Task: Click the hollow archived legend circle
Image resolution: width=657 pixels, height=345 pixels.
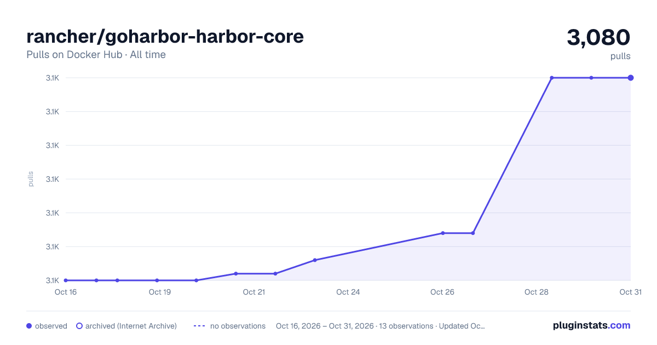Action: click(79, 326)
